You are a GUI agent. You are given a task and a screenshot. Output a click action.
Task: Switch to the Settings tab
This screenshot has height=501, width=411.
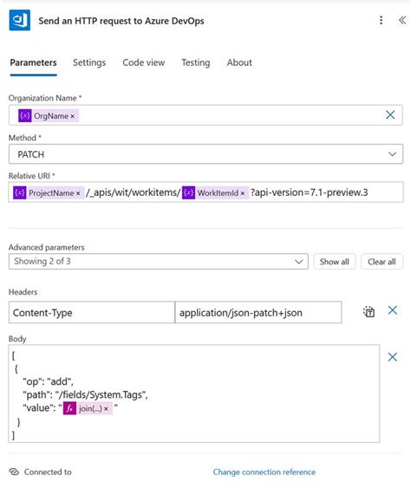pyautogui.click(x=89, y=62)
